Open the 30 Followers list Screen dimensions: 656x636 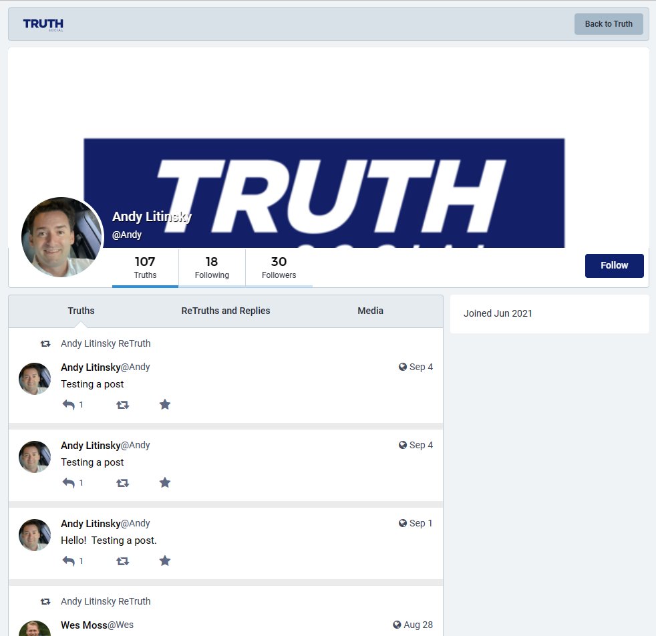[x=279, y=267]
